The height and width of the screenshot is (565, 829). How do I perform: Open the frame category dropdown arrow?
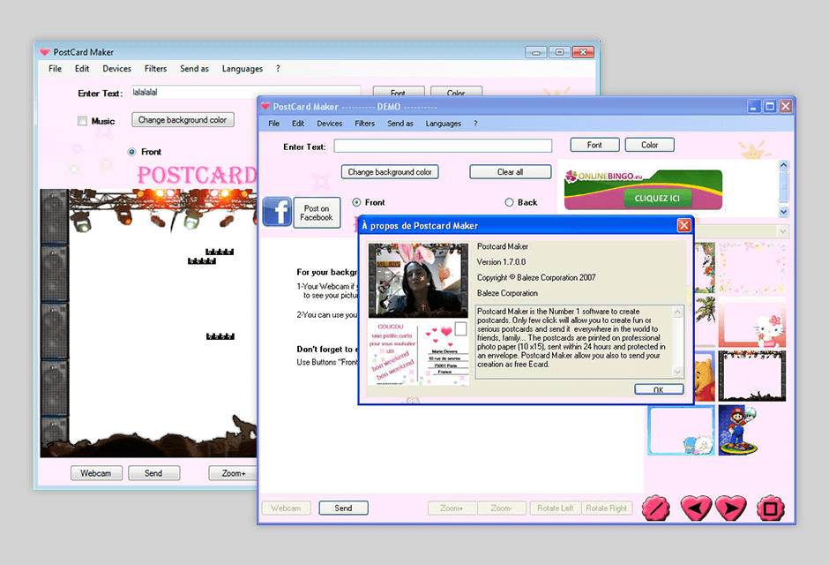pos(782,231)
